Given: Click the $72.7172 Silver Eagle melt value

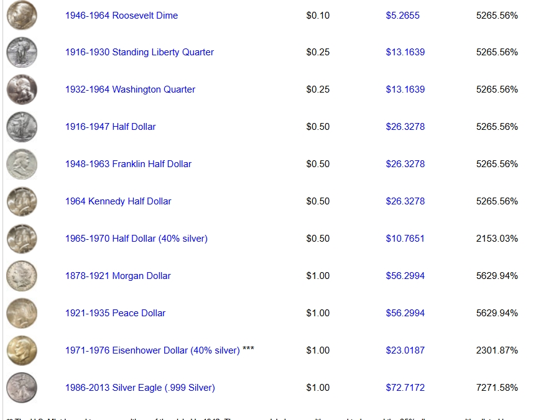Looking at the screenshot, I should point(406,388).
